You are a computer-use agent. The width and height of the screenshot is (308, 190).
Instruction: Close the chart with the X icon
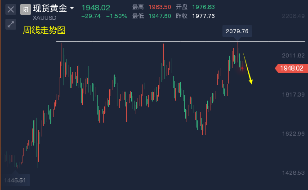[11, 9]
